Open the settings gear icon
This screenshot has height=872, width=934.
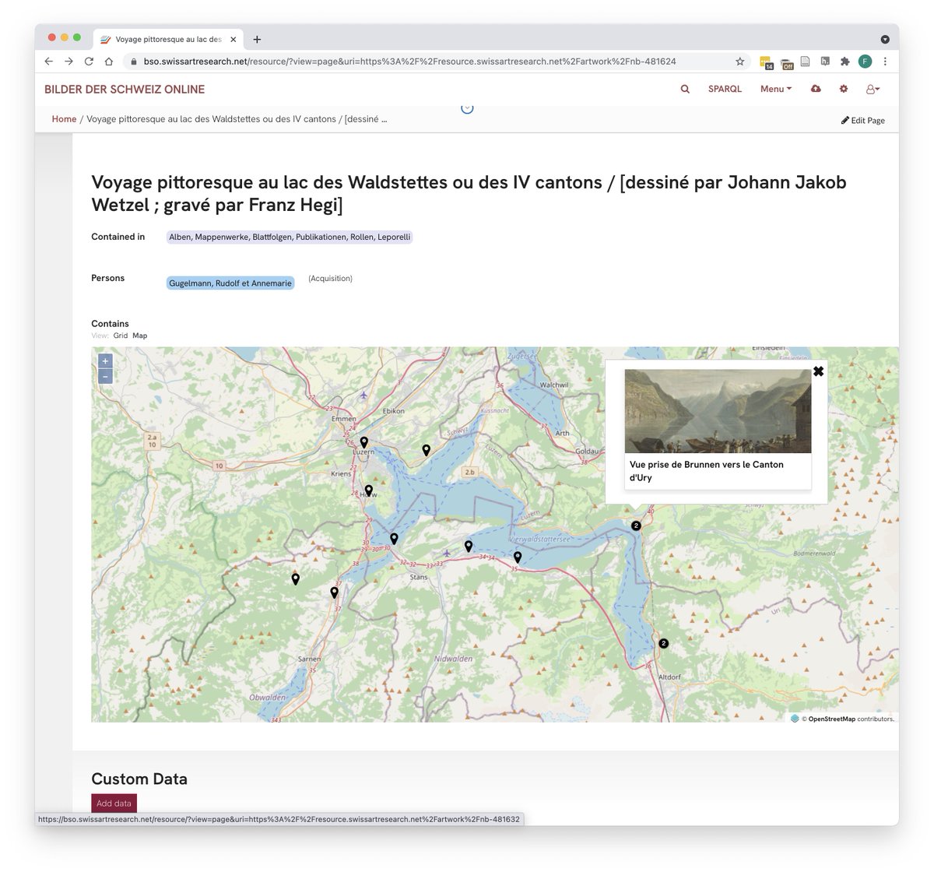[844, 89]
